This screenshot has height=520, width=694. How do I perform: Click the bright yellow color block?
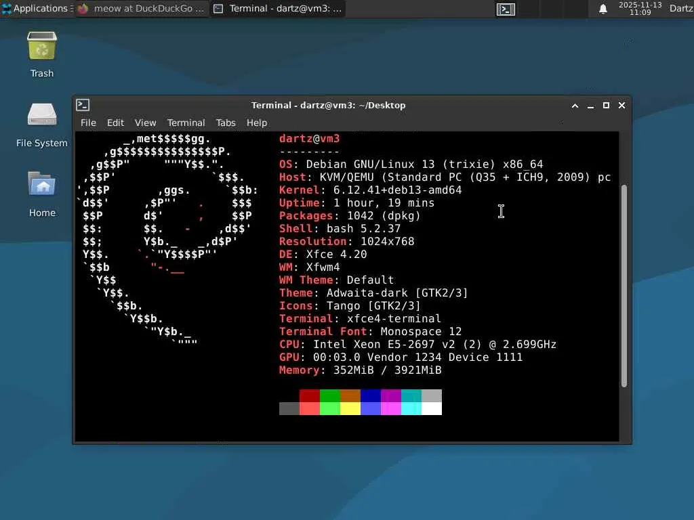(350, 408)
